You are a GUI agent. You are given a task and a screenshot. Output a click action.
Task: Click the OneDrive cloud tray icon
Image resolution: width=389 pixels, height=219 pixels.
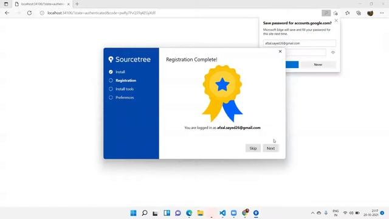319,213
